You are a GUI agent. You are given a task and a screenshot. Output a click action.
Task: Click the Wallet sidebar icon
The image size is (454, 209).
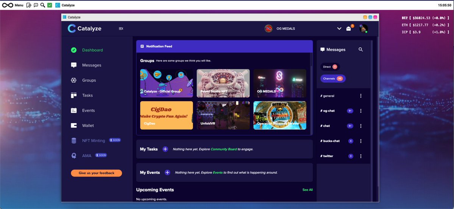tap(74, 125)
